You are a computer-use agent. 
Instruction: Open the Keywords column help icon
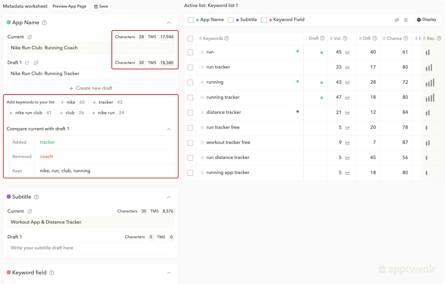coord(227,39)
